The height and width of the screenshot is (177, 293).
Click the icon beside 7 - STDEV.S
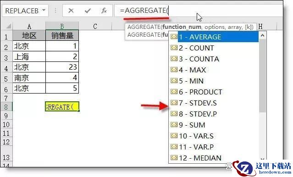(x=174, y=103)
